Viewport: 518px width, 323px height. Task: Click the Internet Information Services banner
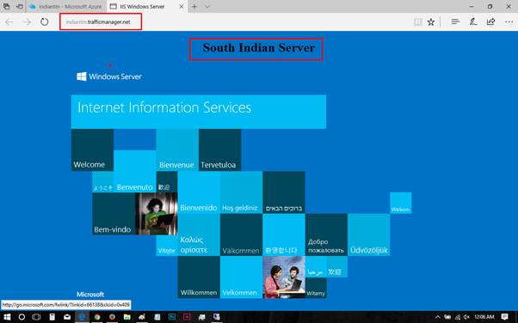tap(199, 112)
